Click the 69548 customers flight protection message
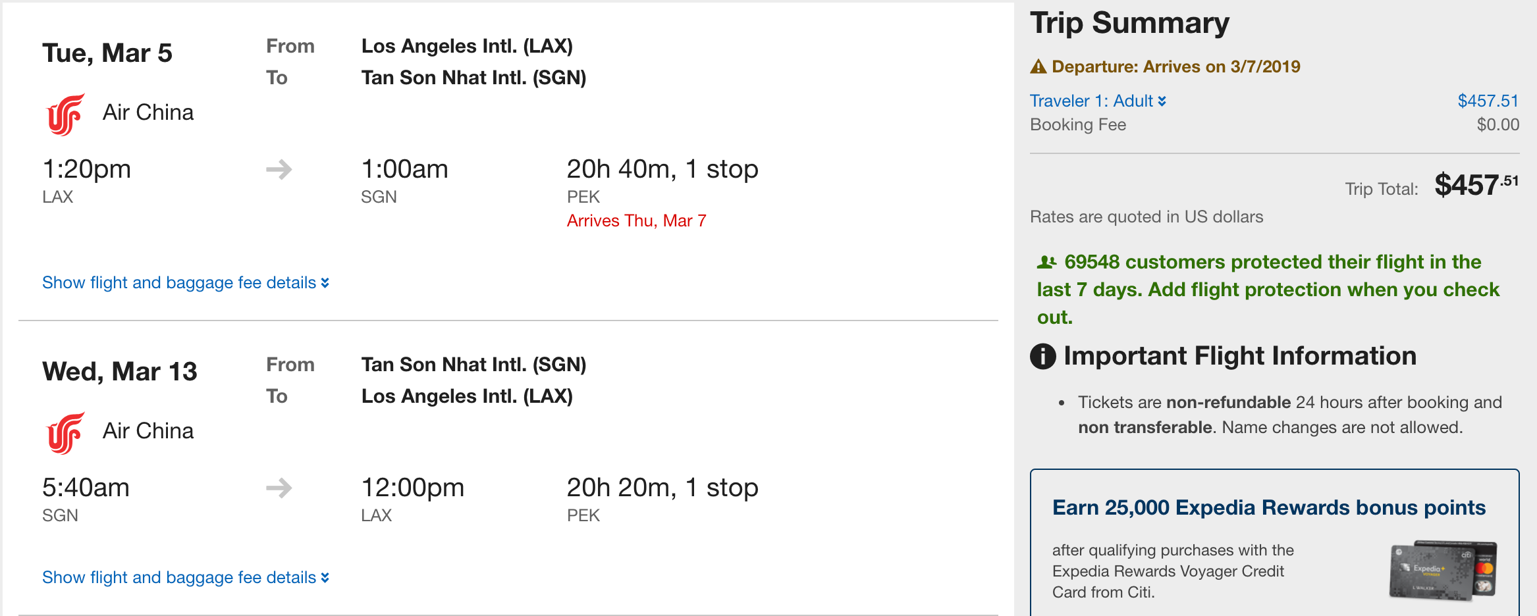This screenshot has height=616, width=1537. tap(1268, 290)
